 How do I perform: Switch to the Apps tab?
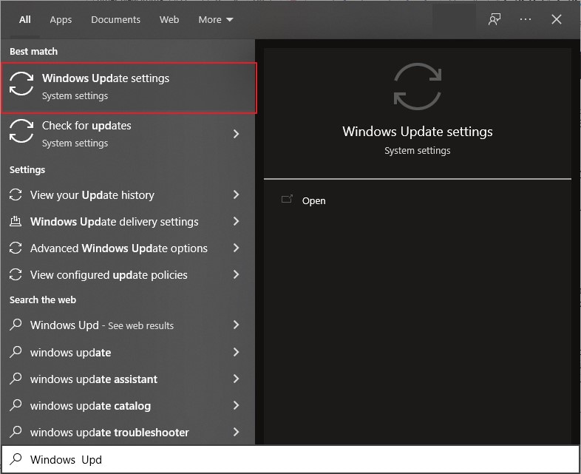[x=61, y=20]
